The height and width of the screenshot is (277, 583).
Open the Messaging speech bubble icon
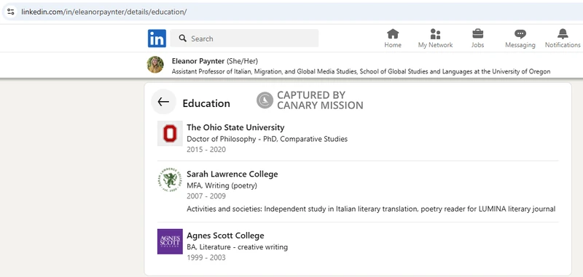520,34
